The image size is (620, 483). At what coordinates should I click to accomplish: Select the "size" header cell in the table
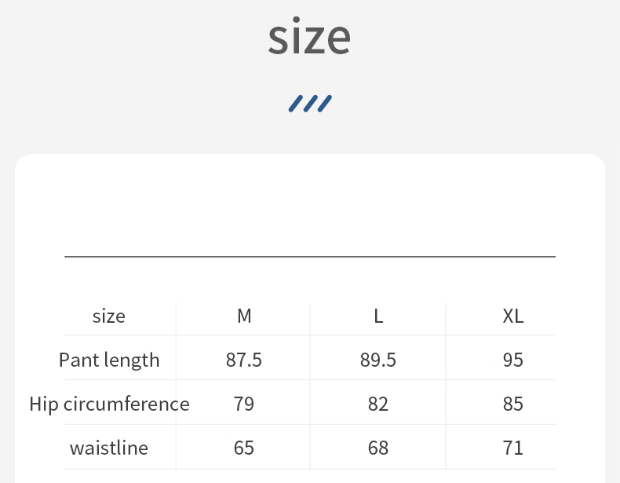[x=109, y=317]
